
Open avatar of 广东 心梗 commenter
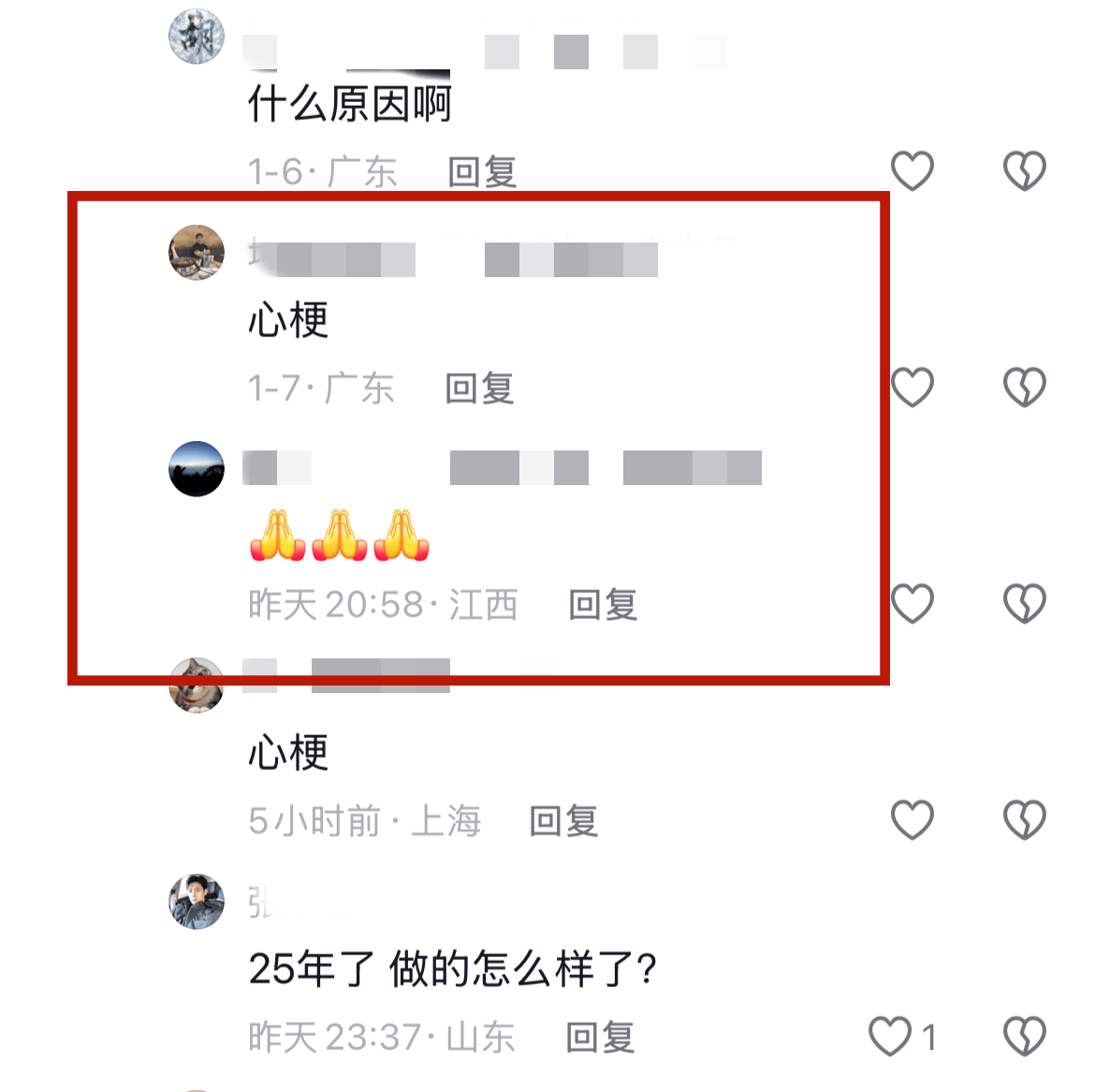[197, 252]
